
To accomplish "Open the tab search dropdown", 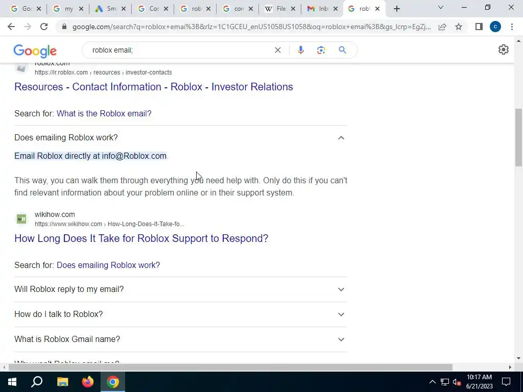I will (x=441, y=7).
